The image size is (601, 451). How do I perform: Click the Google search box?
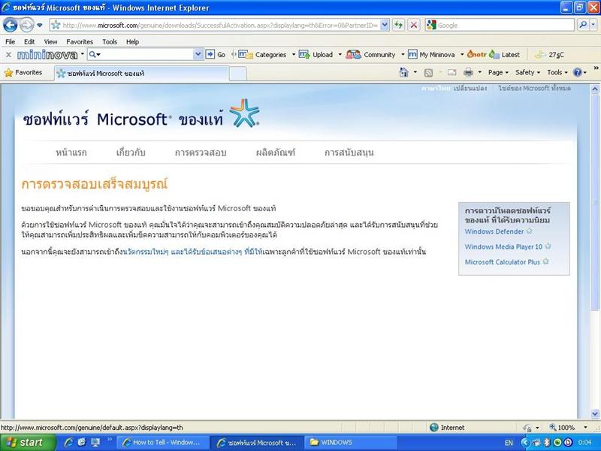(x=500, y=26)
